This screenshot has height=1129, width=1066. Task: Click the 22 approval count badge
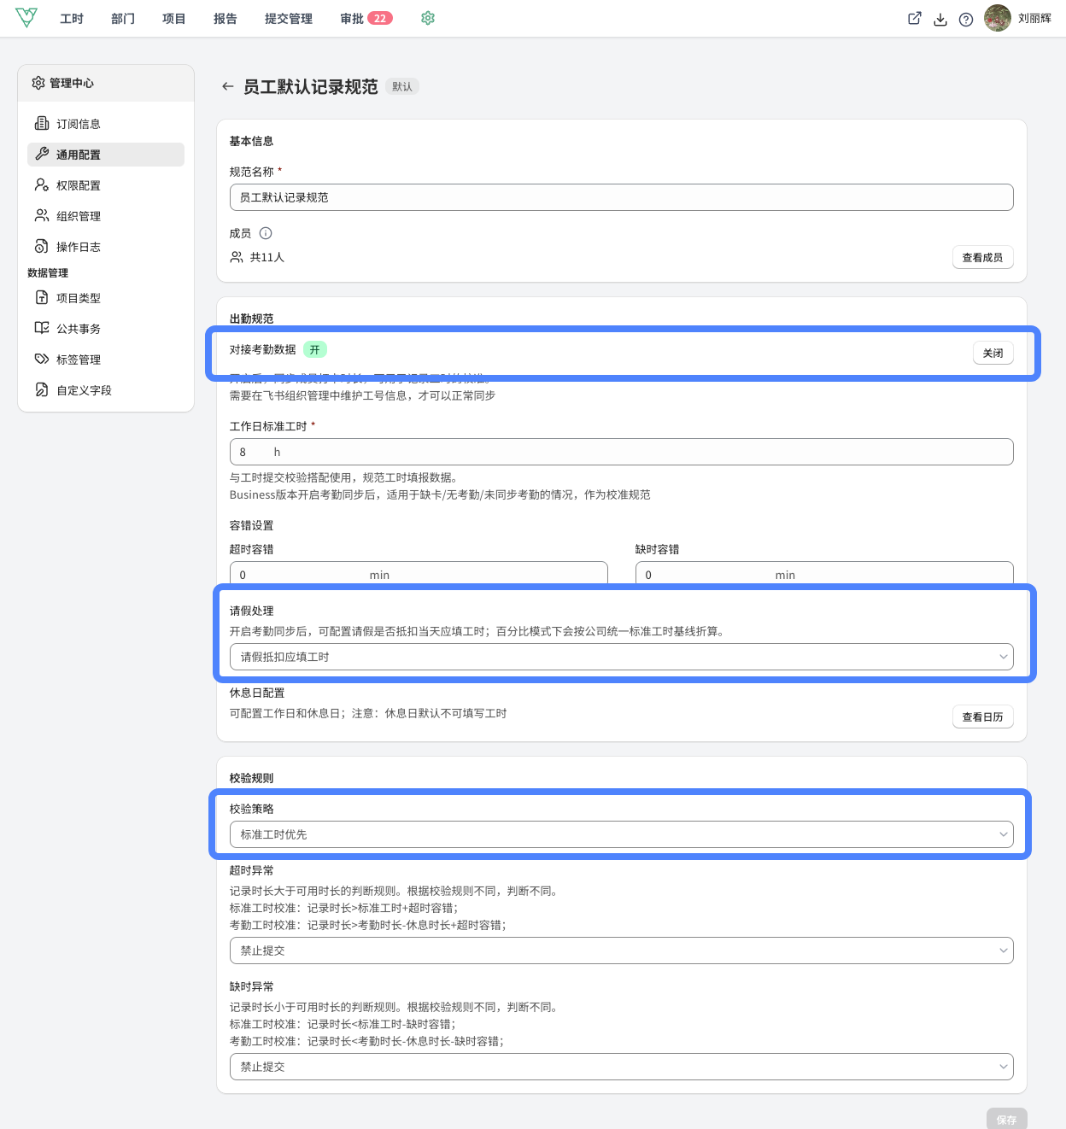coord(380,19)
